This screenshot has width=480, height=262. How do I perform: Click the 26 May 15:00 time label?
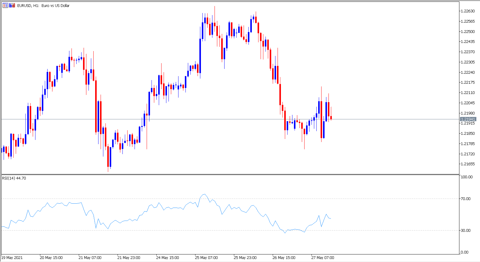[284, 258]
